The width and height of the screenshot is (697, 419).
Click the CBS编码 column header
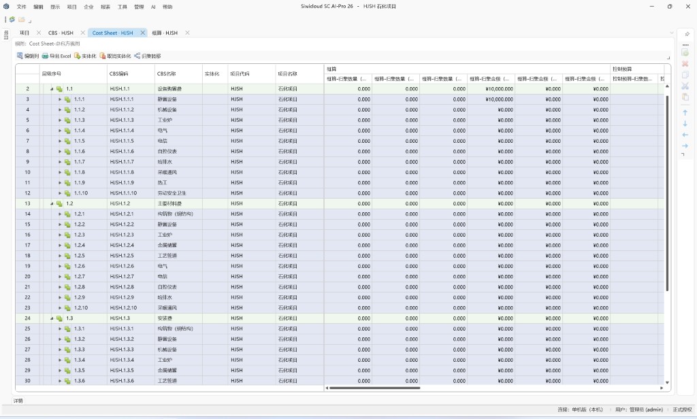pos(131,73)
